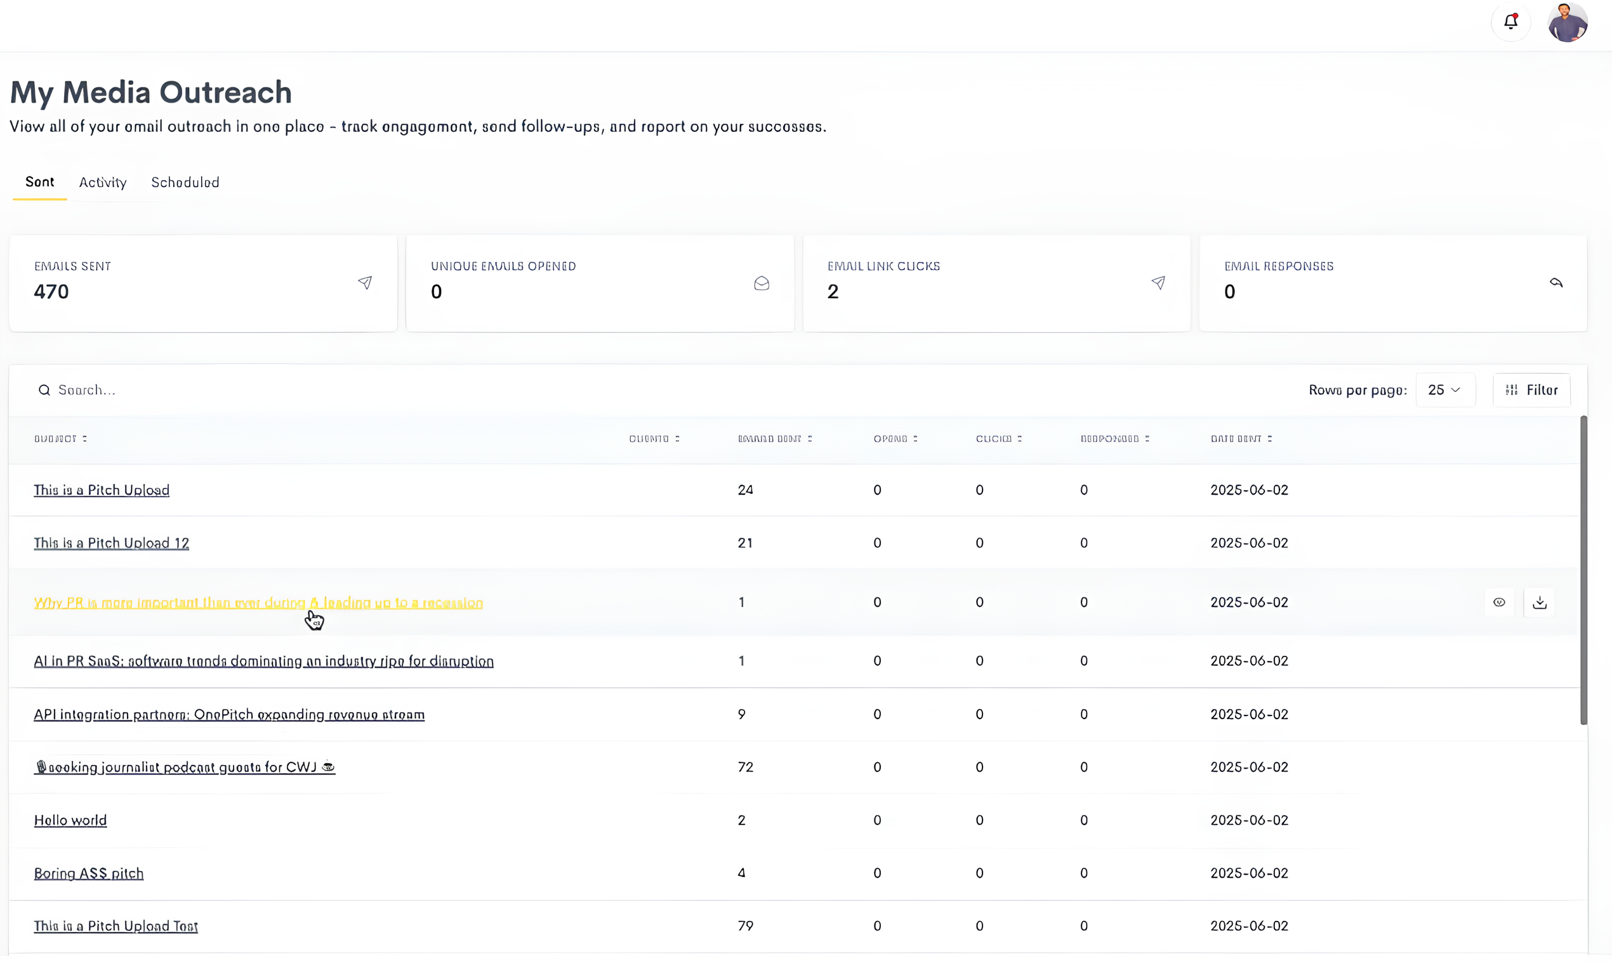The height and width of the screenshot is (964, 1612).
Task: Switch to the Sent tab
Action: tap(39, 182)
